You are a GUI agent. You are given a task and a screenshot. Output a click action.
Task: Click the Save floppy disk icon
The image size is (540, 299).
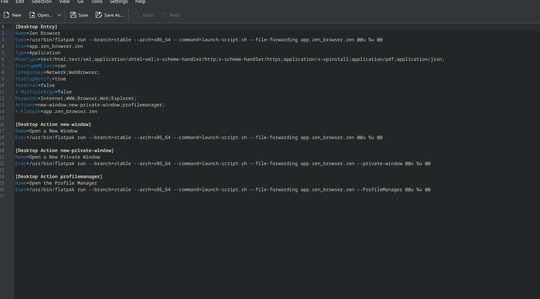(x=73, y=15)
